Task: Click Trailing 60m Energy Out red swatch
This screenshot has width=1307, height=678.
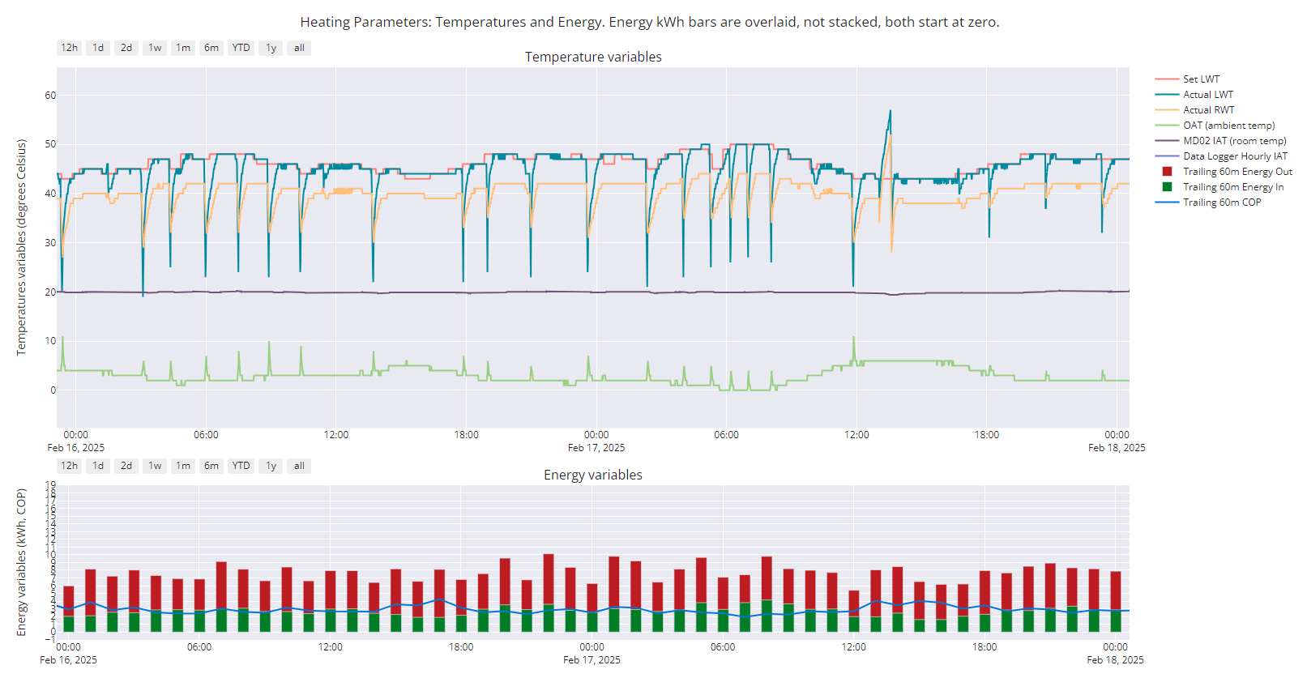Action: point(1167,172)
